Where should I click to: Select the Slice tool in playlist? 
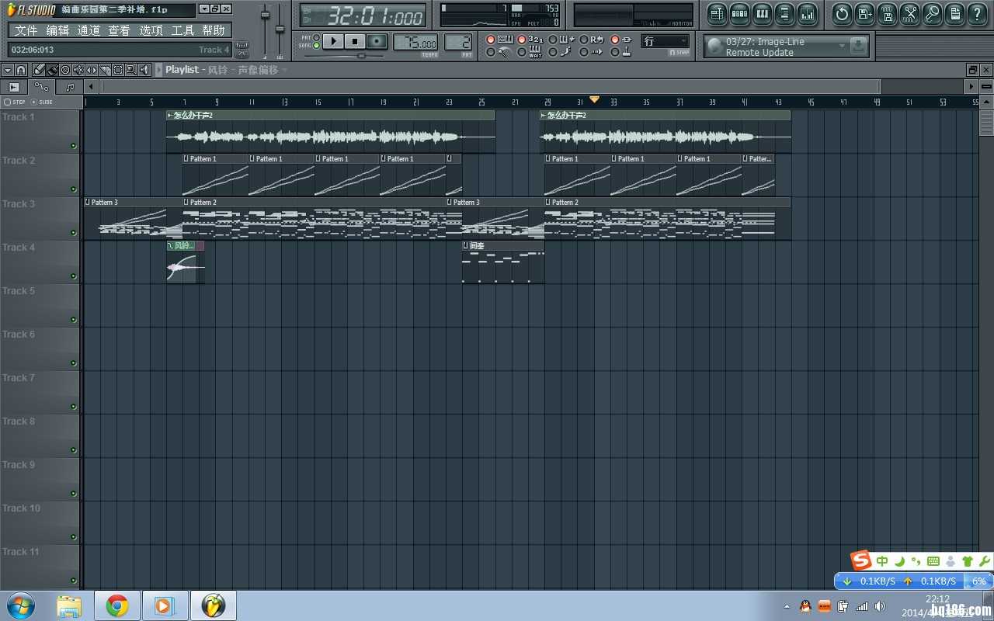click(105, 70)
